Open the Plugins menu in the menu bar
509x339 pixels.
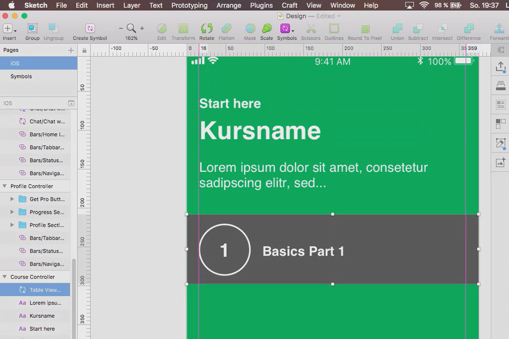261,6
